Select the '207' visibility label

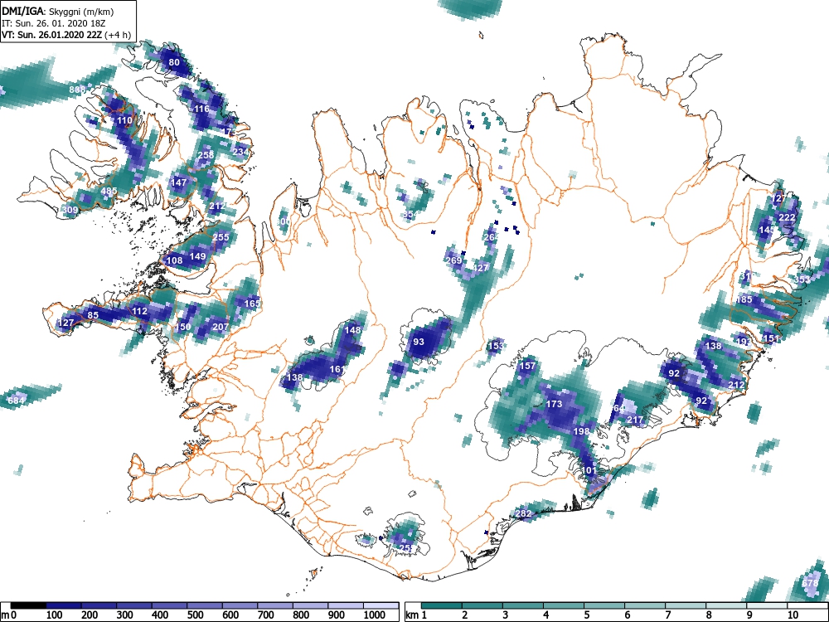(x=221, y=327)
